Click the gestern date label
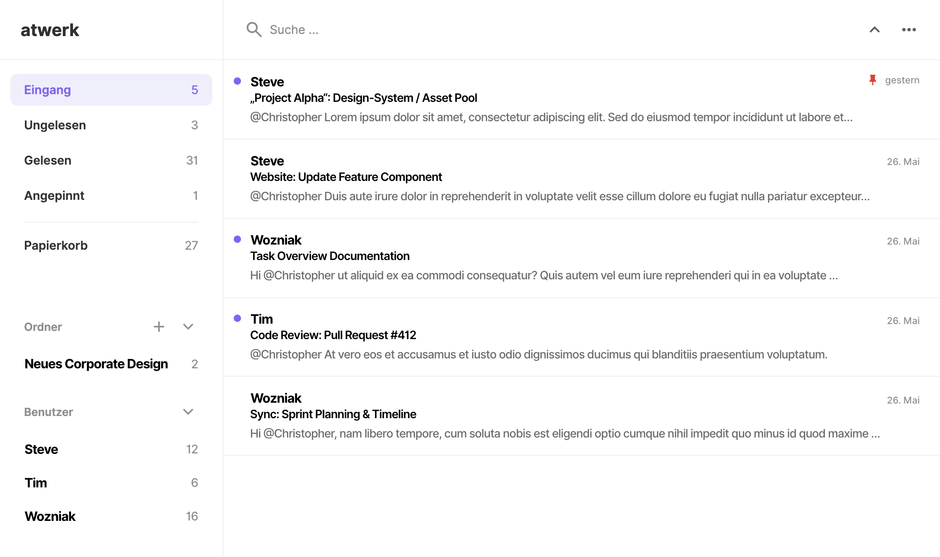This screenshot has width=940, height=557. [902, 80]
